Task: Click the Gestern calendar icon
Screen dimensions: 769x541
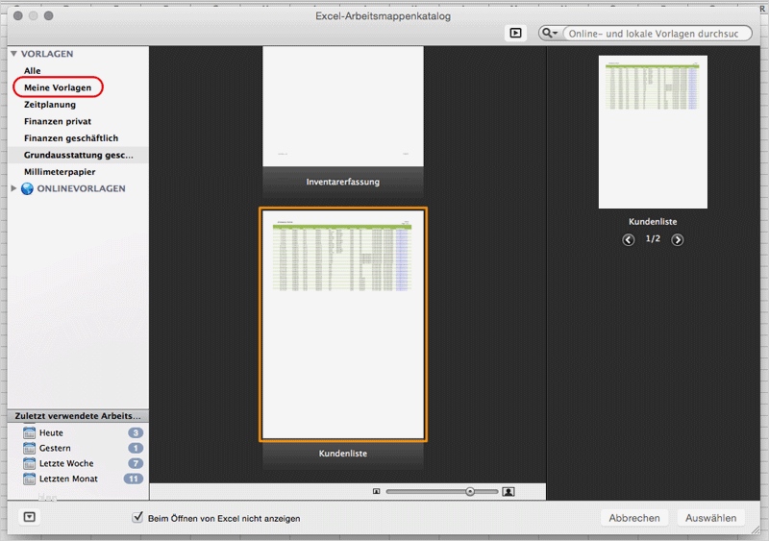Action: 30,448
